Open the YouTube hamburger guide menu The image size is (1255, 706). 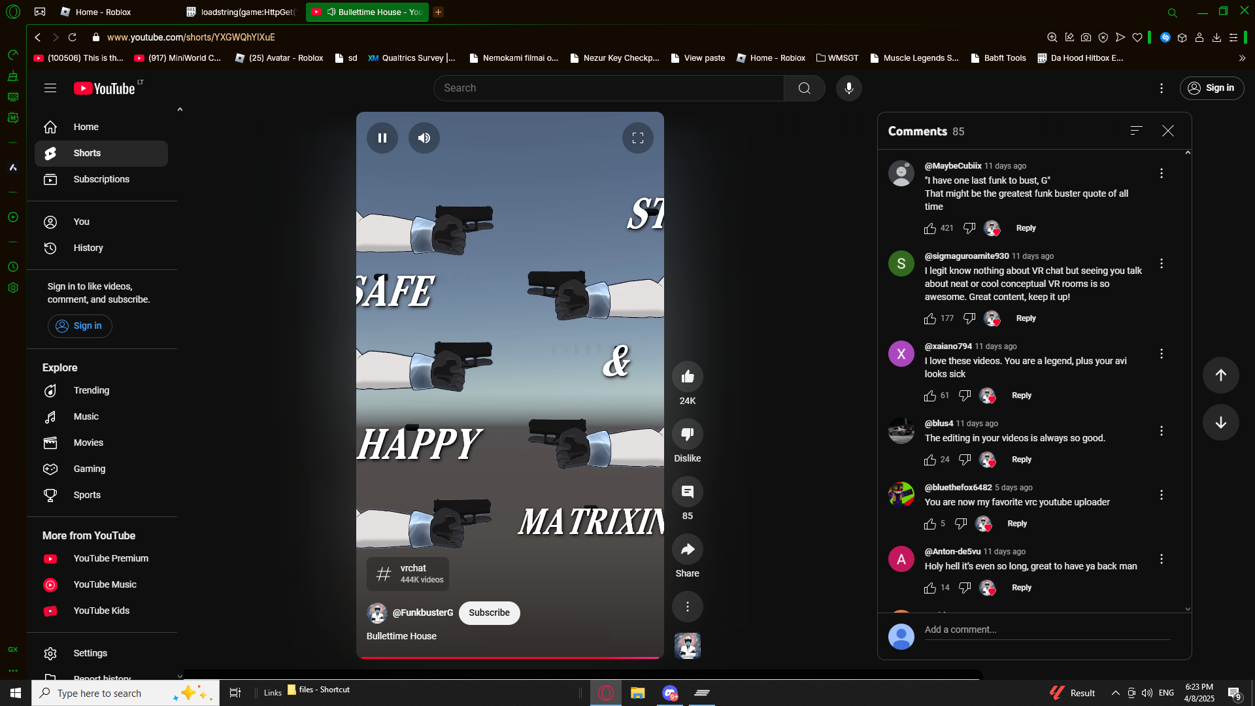[x=50, y=88]
